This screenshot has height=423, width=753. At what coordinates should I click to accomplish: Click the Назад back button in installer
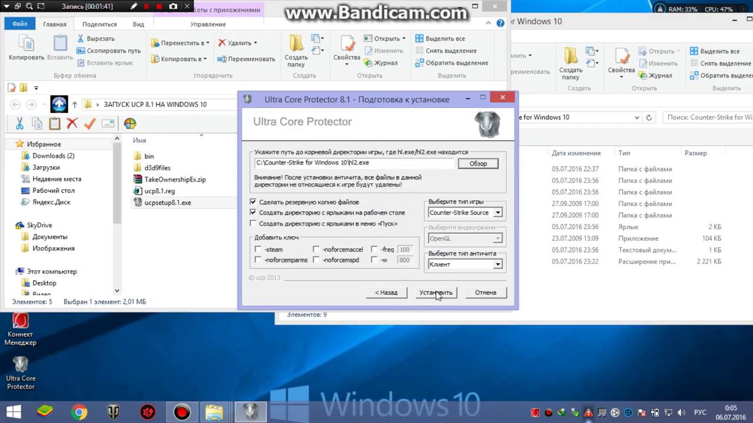pyautogui.click(x=387, y=292)
